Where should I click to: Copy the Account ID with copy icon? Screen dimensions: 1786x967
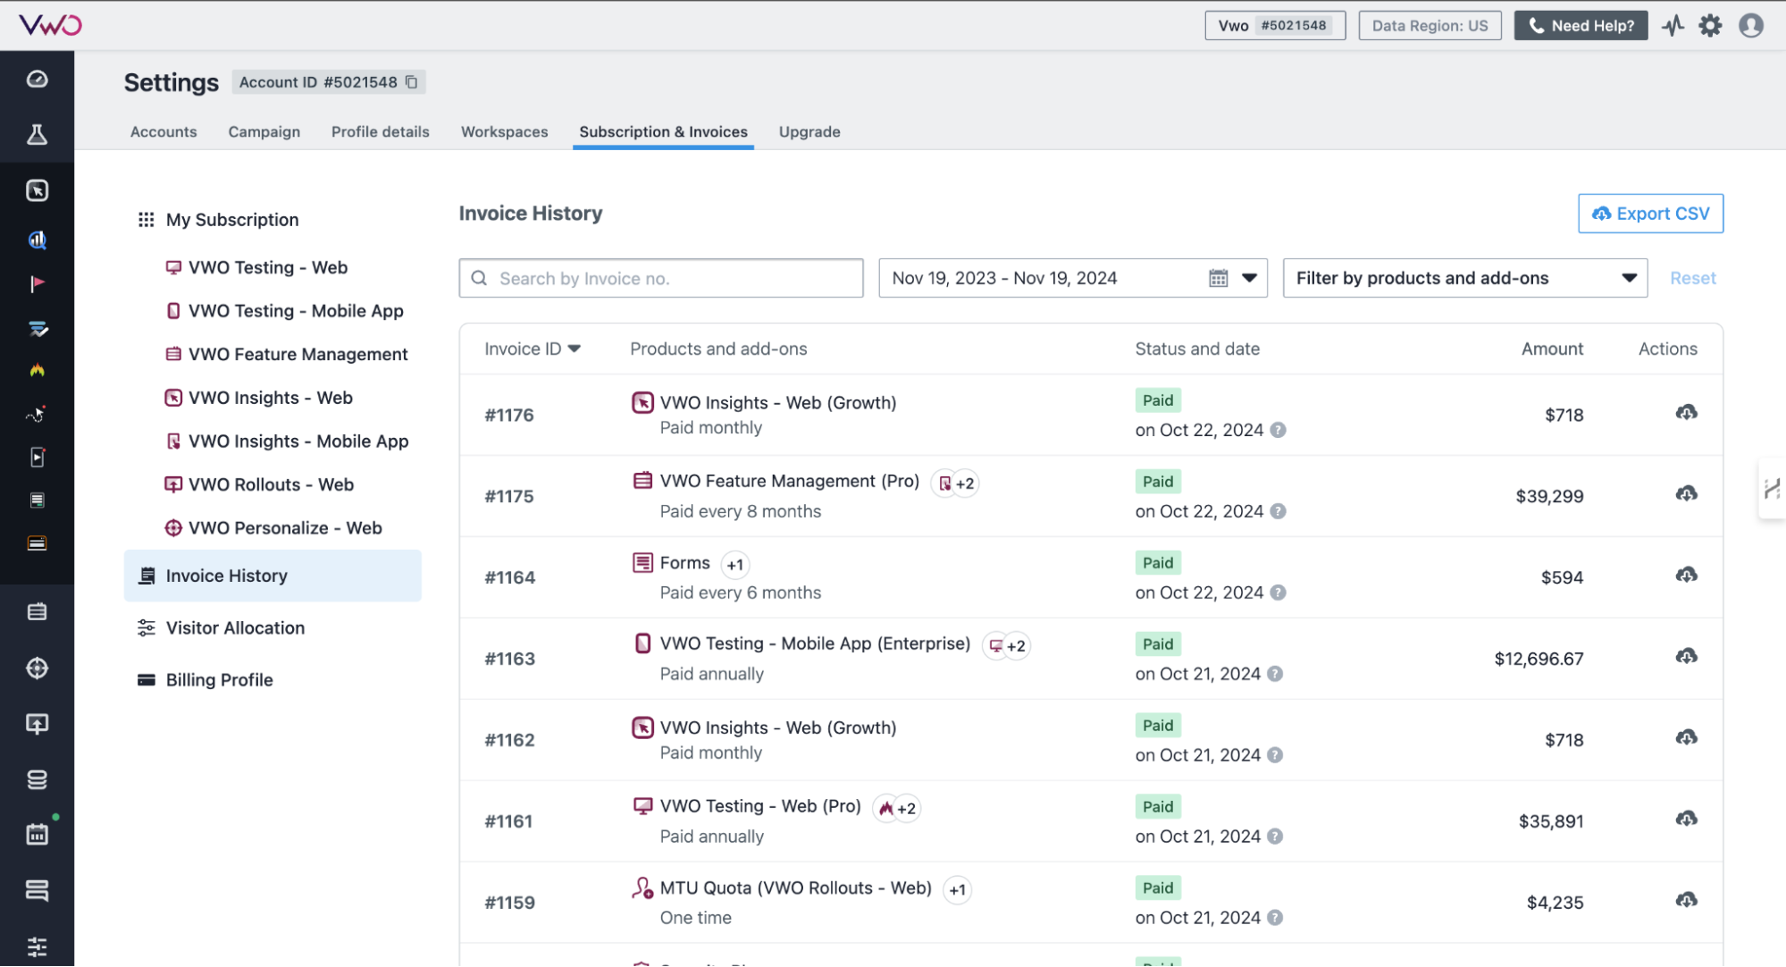[412, 82]
